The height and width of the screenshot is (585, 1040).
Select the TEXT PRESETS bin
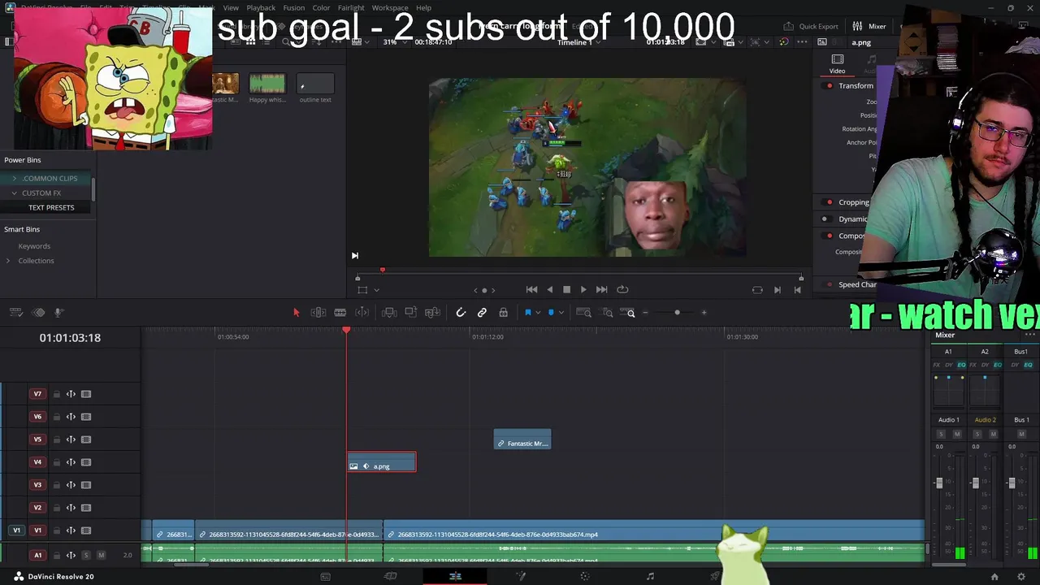(51, 208)
